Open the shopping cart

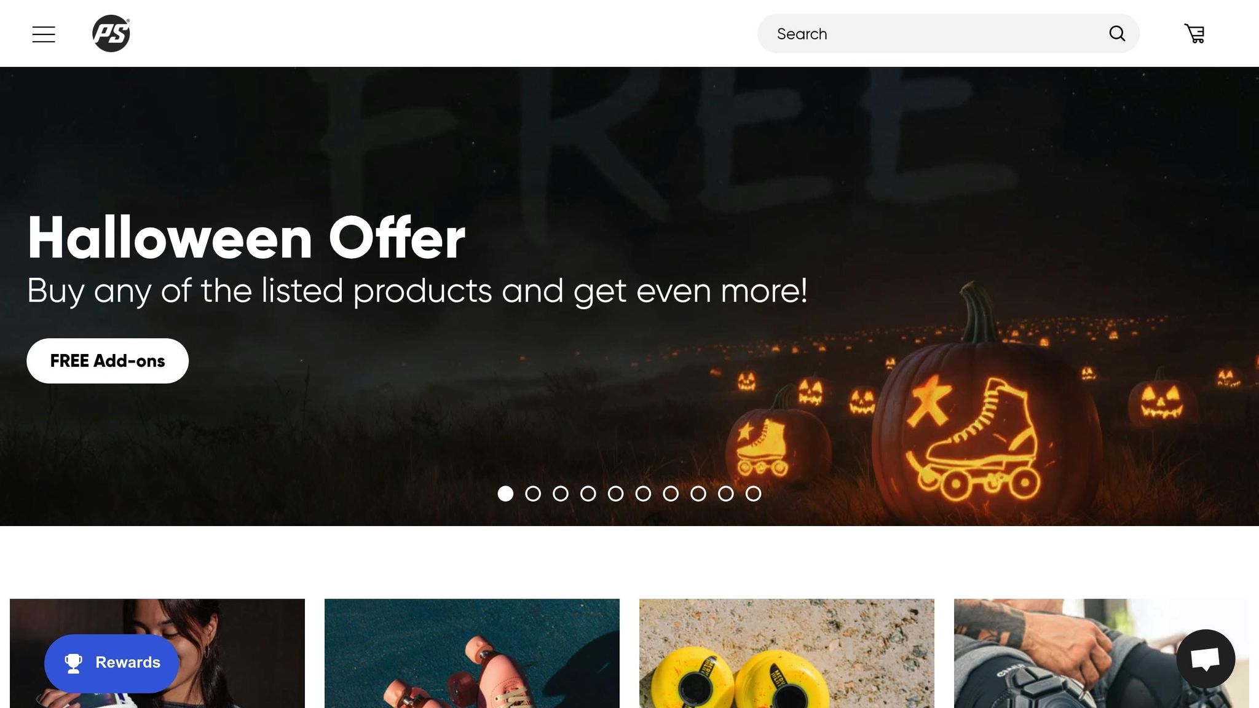tap(1194, 34)
